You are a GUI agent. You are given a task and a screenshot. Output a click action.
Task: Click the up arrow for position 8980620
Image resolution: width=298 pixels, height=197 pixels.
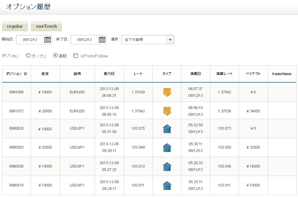[x=167, y=129]
